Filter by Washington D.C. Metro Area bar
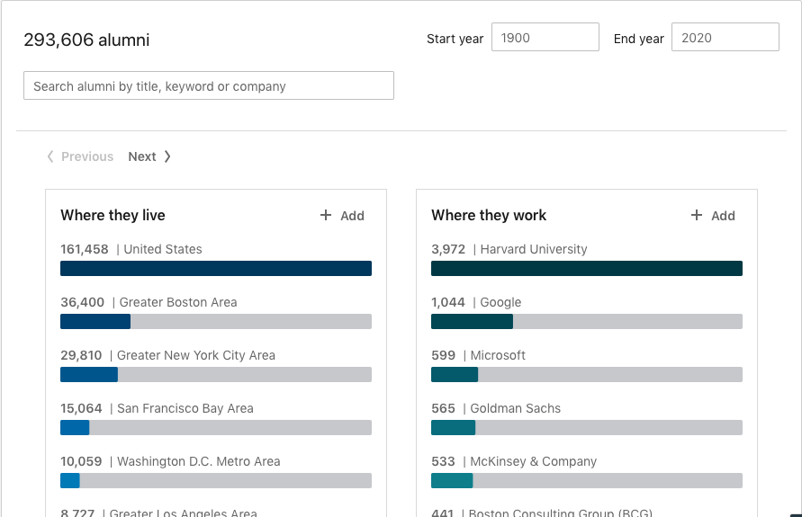This screenshot has height=517, width=802. [x=216, y=481]
